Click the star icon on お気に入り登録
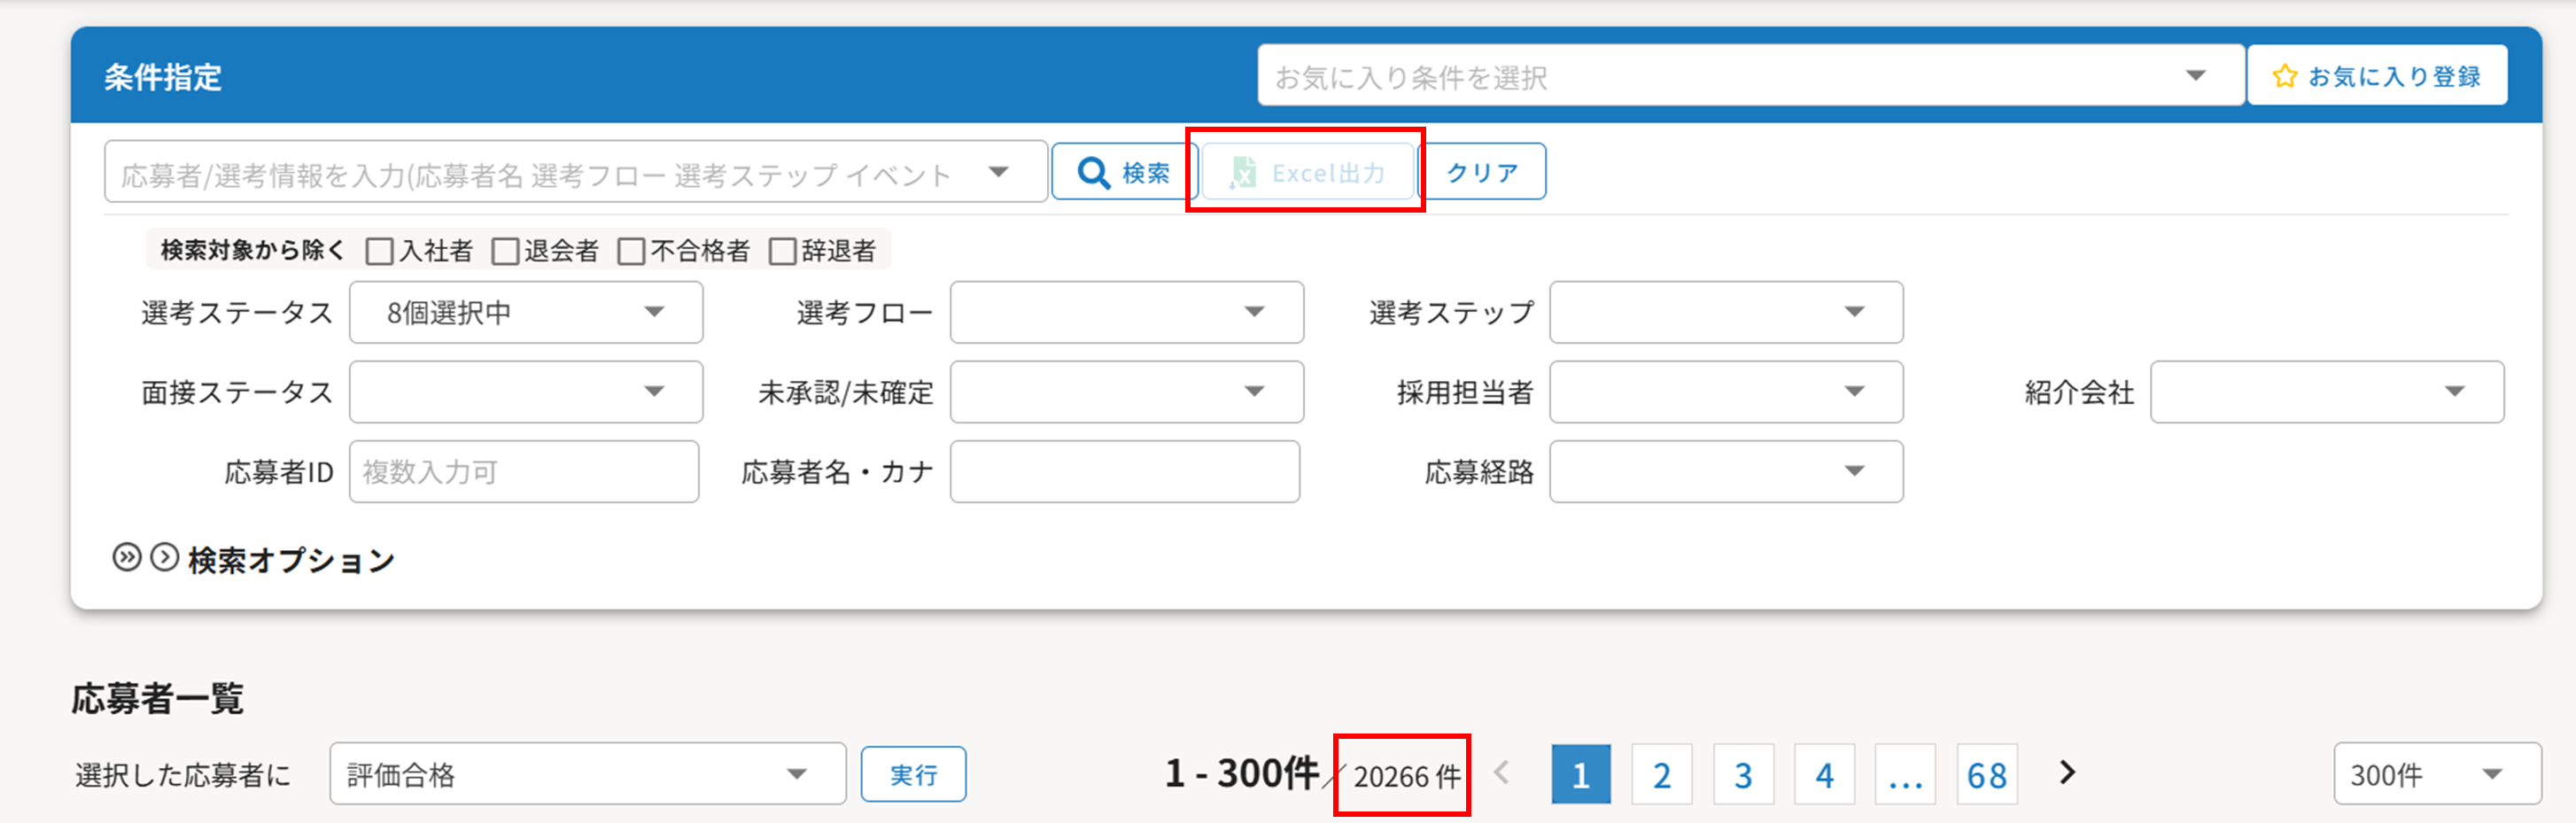The width and height of the screenshot is (2576, 823). point(2284,76)
